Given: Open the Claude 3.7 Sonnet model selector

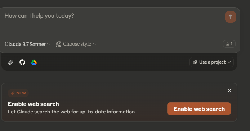Looking at the screenshot, I should (x=27, y=44).
